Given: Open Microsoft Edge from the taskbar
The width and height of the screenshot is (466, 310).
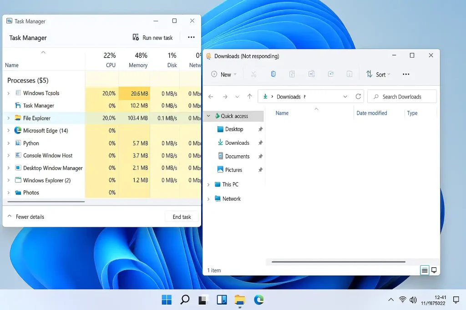Looking at the screenshot, I should [258, 300].
